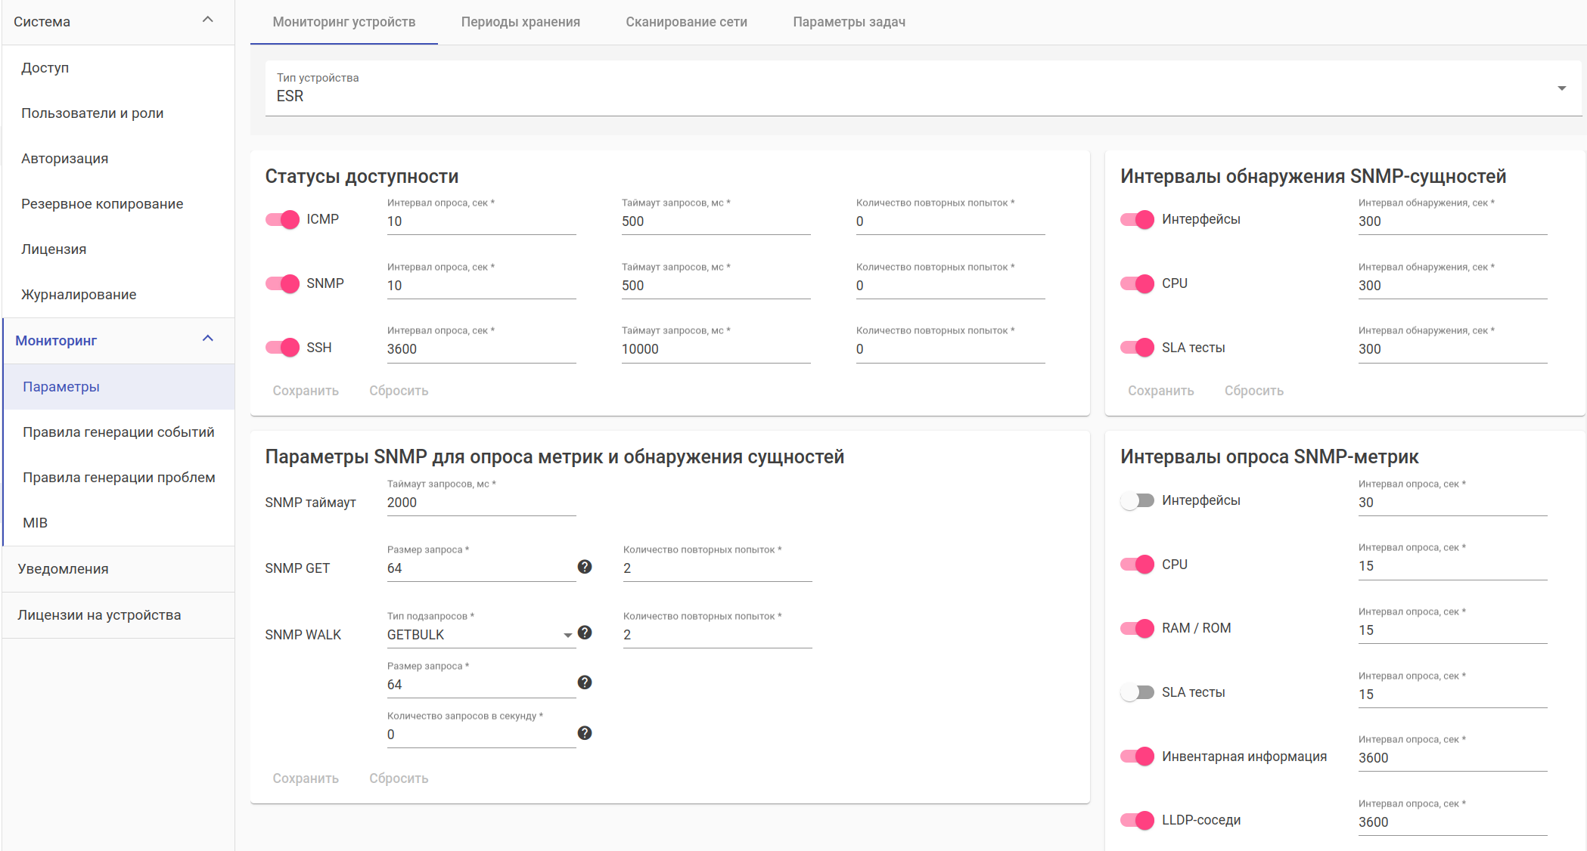Enable Интерфейсы toggle in SNMP metric intervals
1587x851 pixels.
tap(1137, 500)
